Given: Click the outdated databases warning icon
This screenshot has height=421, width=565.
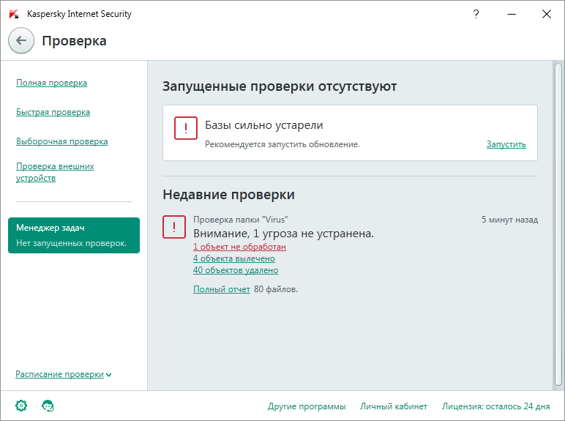Looking at the screenshot, I should (186, 128).
